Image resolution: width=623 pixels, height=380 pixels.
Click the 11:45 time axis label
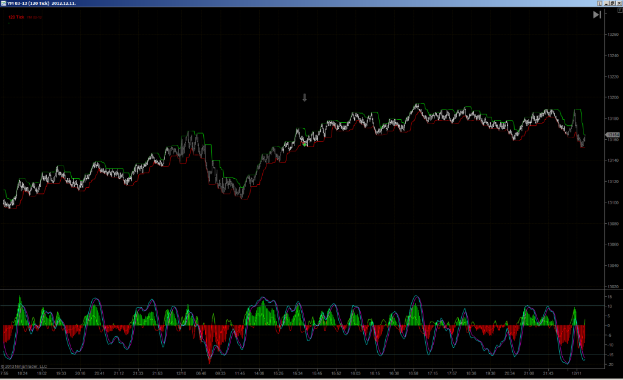click(240, 373)
